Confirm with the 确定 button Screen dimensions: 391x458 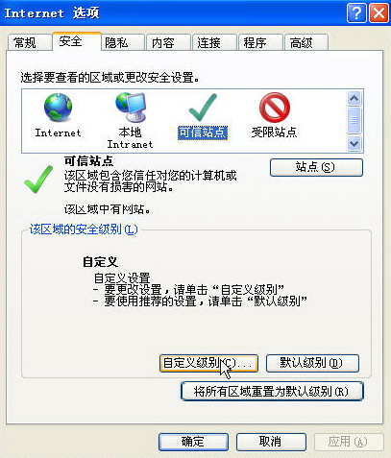(x=193, y=442)
